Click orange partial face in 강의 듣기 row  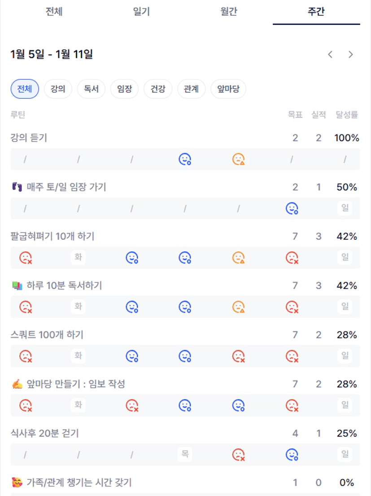[x=238, y=159]
